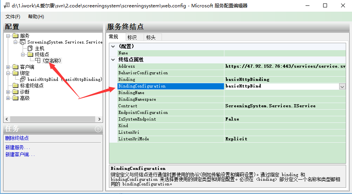Click the 高级 folder icon
This screenshot has width=352, height=194.
tap(15, 98)
